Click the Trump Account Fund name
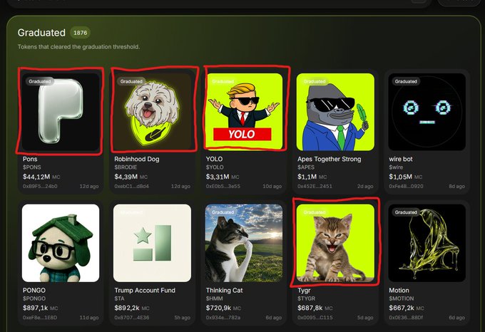 [145, 290]
